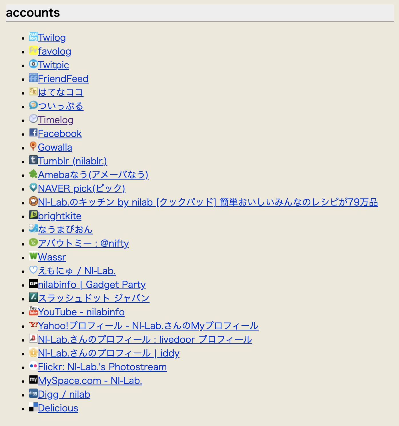
Task: Open the はてなココ link
Action: point(61,93)
